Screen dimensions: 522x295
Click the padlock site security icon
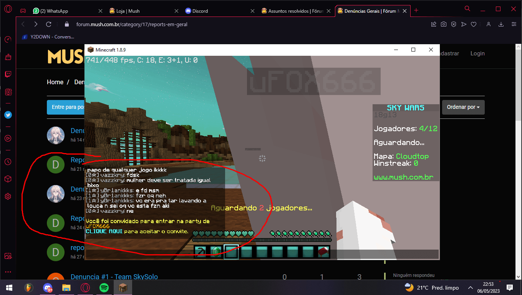coord(67,24)
